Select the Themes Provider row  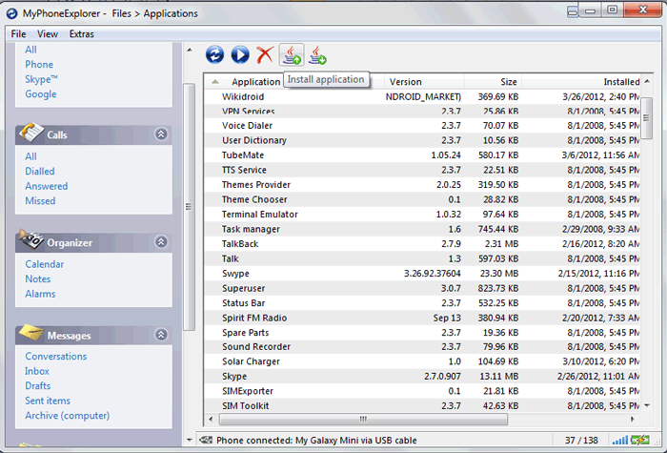click(422, 185)
